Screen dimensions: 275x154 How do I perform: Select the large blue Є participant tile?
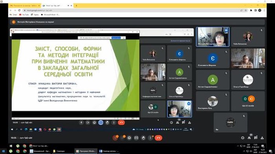(213, 58)
